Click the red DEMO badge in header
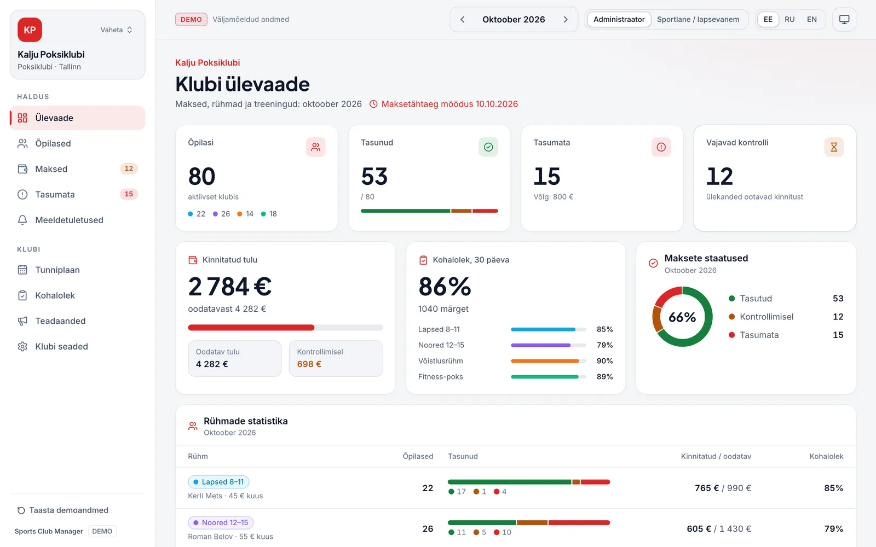Viewport: 876px width, 547px height. tap(191, 20)
